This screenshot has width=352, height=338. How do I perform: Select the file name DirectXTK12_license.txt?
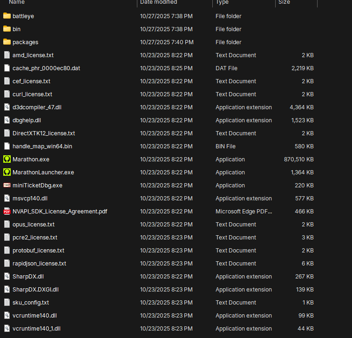click(44, 133)
